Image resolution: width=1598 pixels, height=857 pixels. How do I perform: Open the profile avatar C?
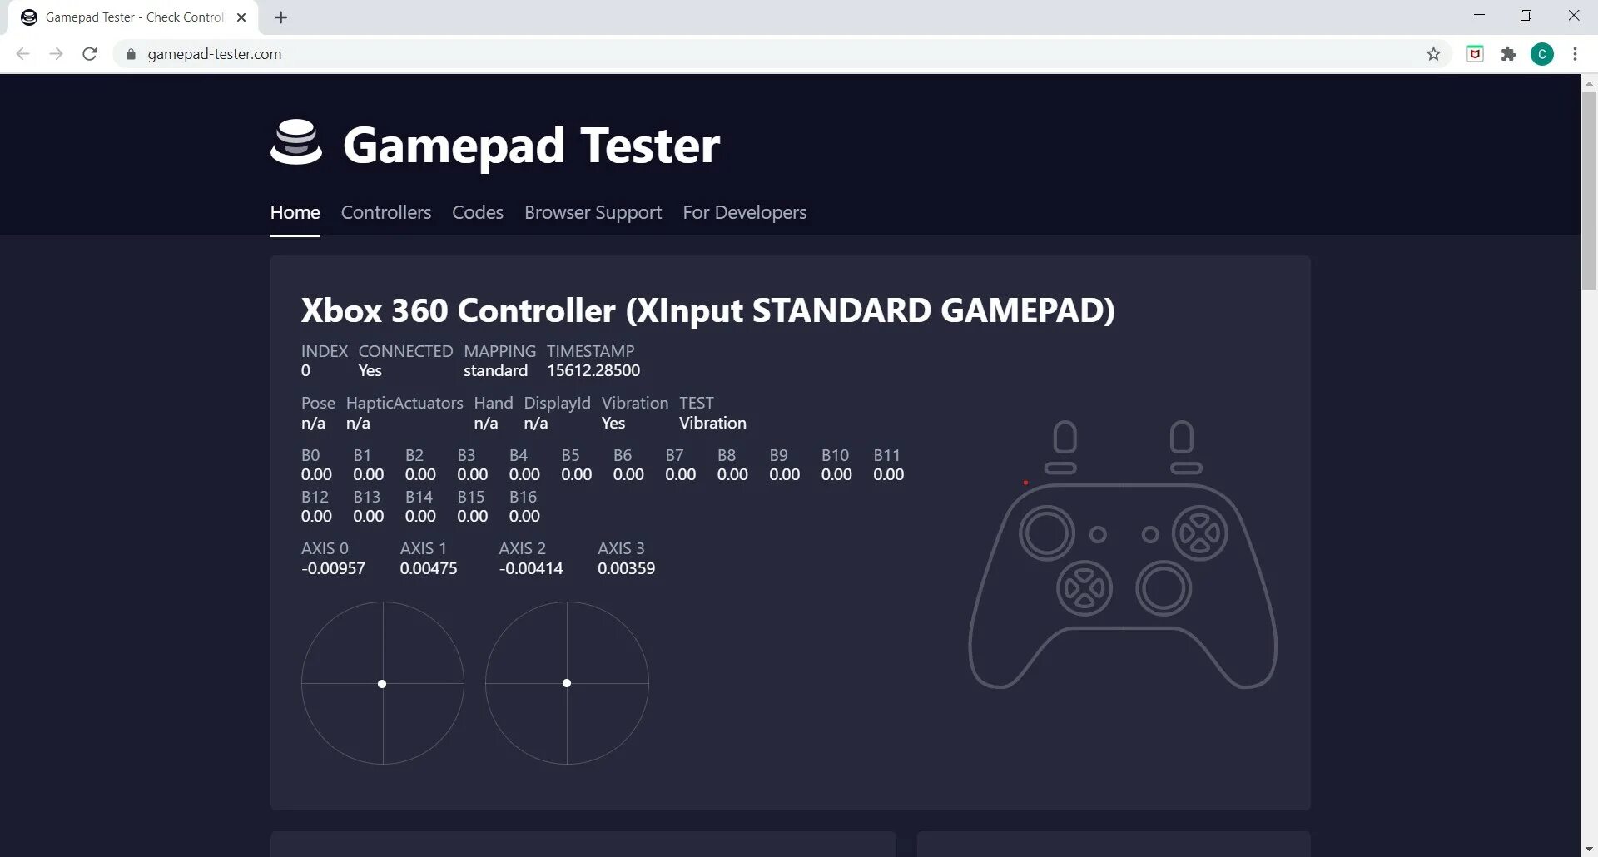1542,54
